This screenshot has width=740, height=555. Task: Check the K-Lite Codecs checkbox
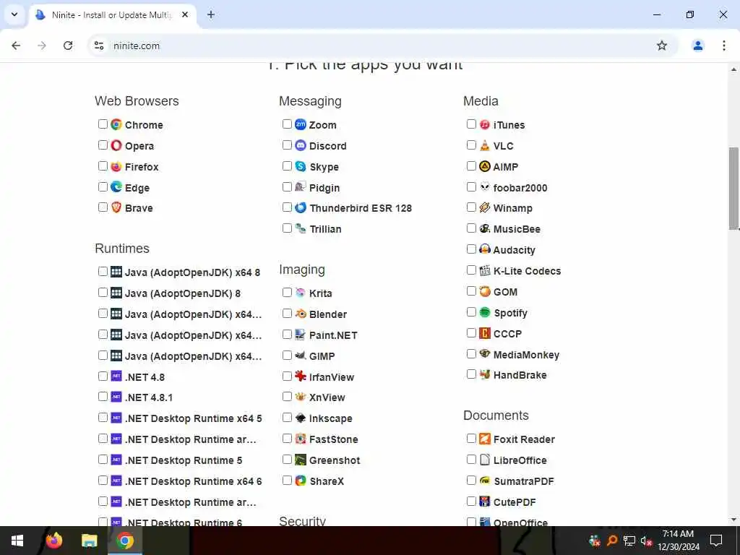click(x=471, y=270)
